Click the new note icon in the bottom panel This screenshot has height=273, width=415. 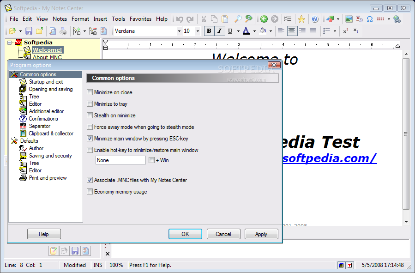54,250
